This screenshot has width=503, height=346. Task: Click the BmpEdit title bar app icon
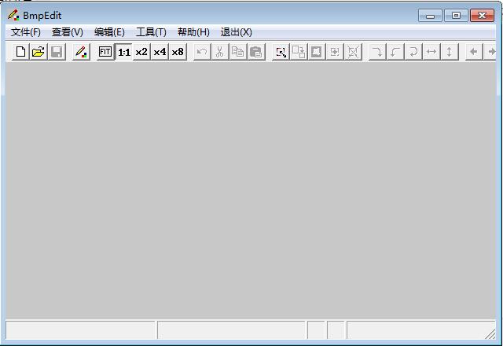pos(13,15)
